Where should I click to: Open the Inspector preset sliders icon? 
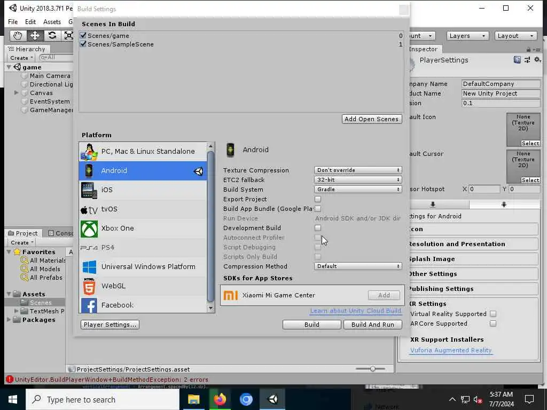coord(527,60)
